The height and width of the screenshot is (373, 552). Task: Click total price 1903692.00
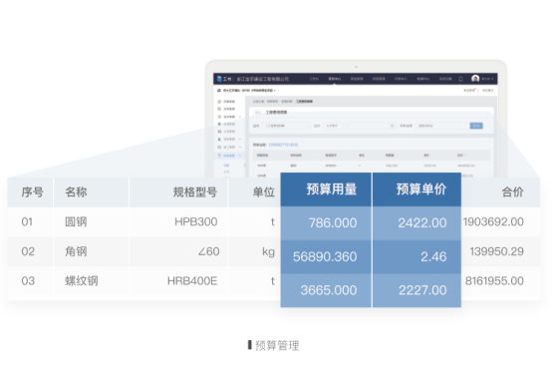pos(493,221)
